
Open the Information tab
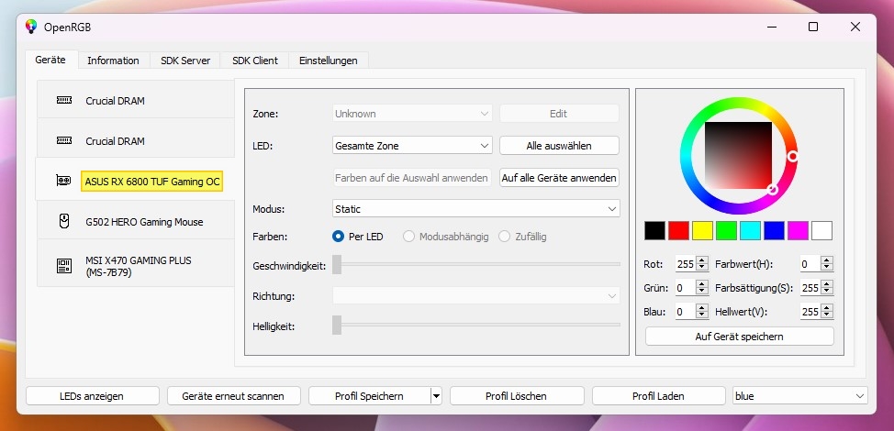point(113,61)
